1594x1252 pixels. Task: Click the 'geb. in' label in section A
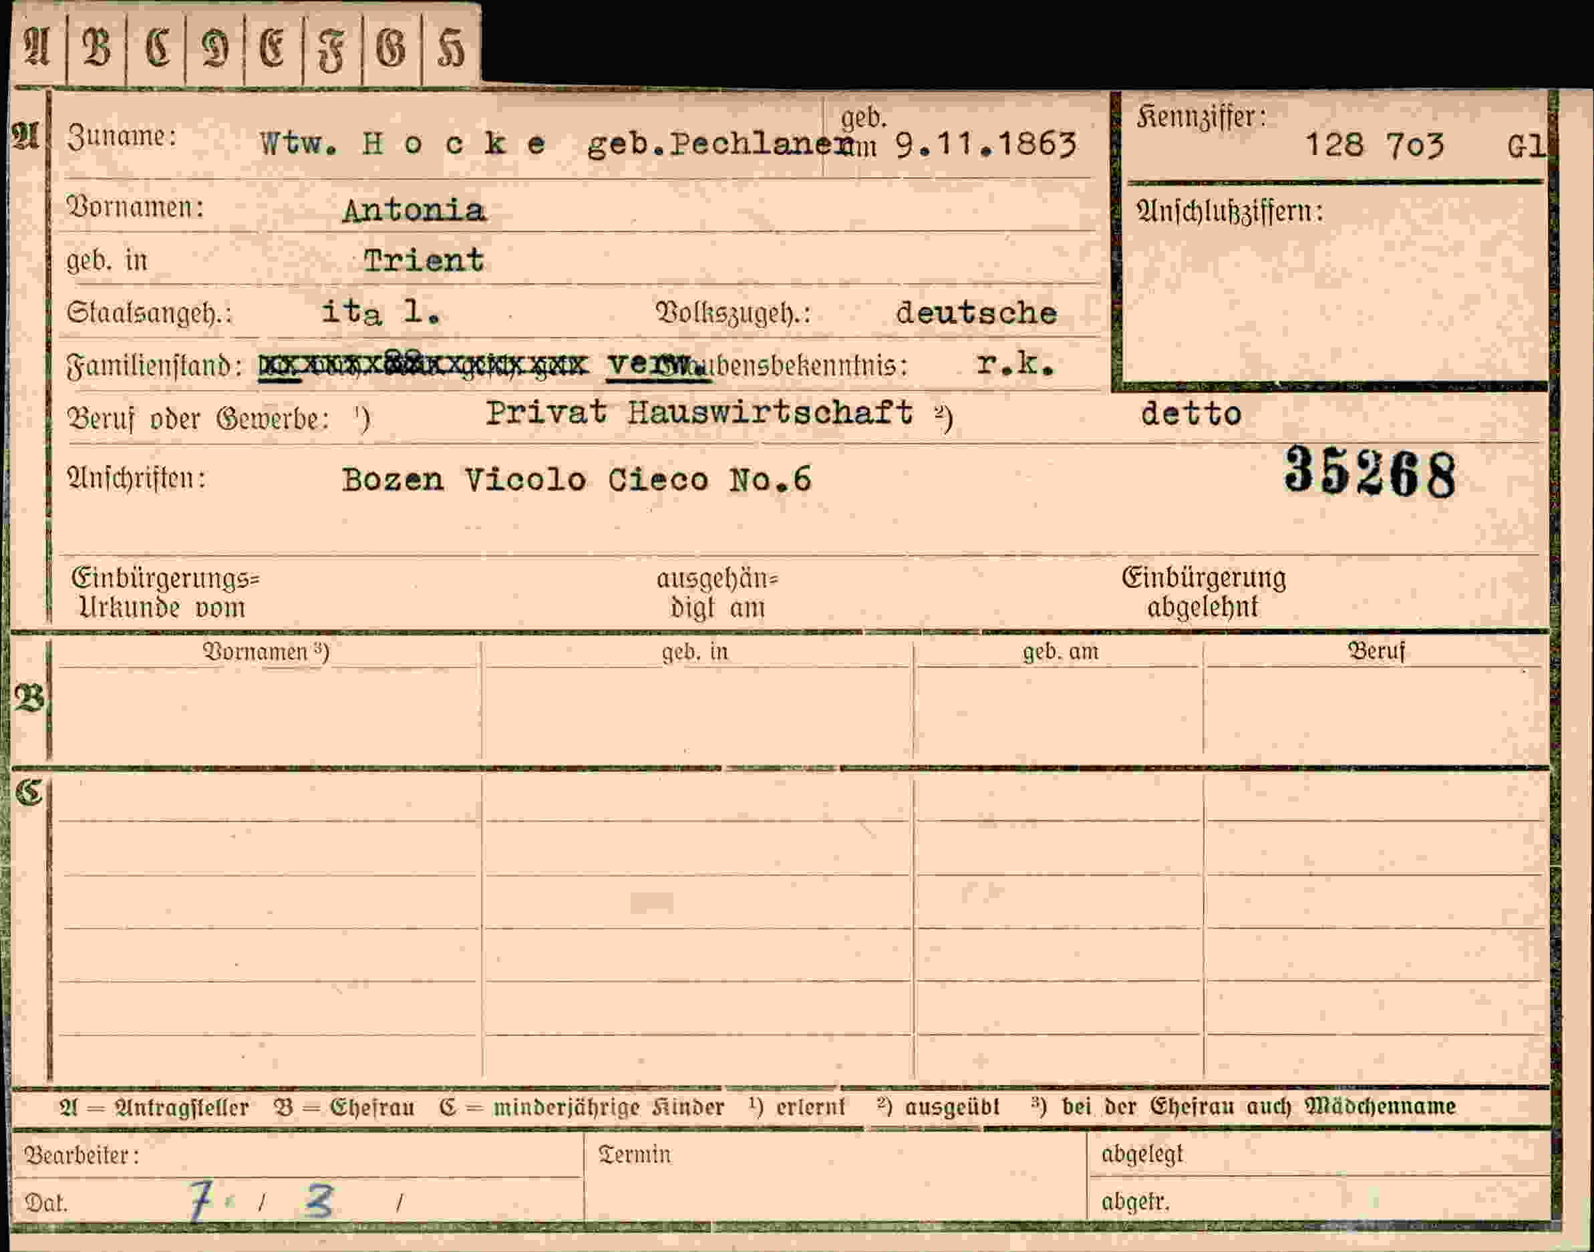(107, 261)
